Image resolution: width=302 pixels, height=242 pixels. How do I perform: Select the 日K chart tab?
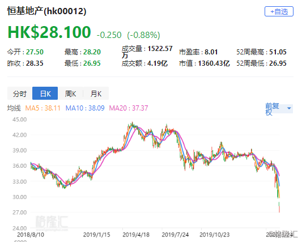coord(45,94)
